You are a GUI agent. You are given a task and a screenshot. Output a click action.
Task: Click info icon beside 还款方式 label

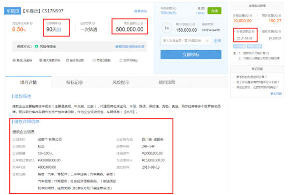(94, 23)
